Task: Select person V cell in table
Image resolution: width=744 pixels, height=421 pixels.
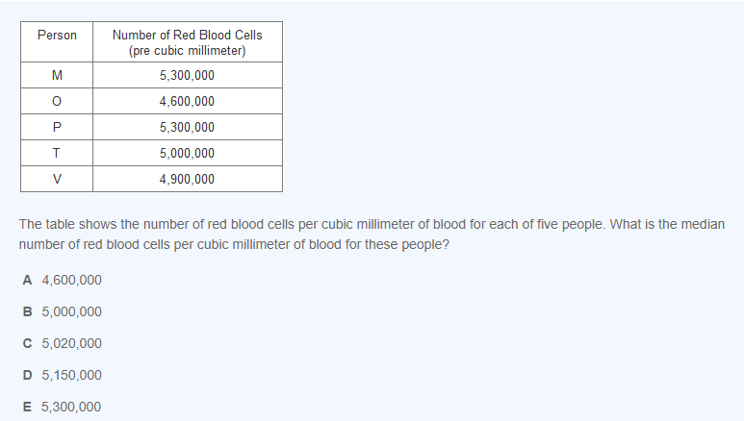Action: click(x=57, y=180)
